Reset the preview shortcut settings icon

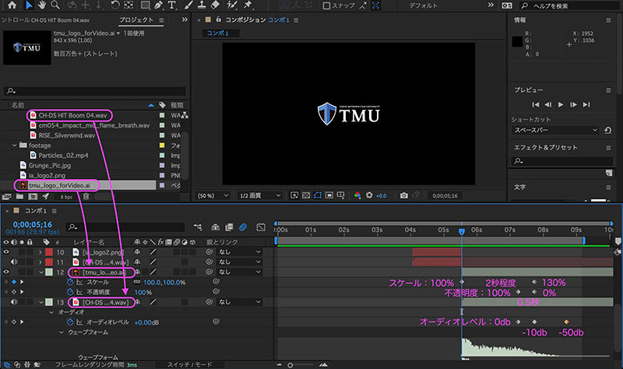click(x=607, y=130)
